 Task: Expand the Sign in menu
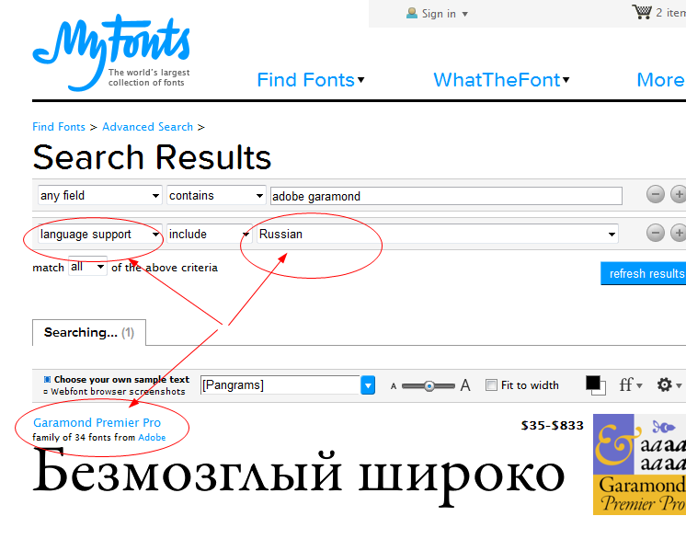pos(444,14)
